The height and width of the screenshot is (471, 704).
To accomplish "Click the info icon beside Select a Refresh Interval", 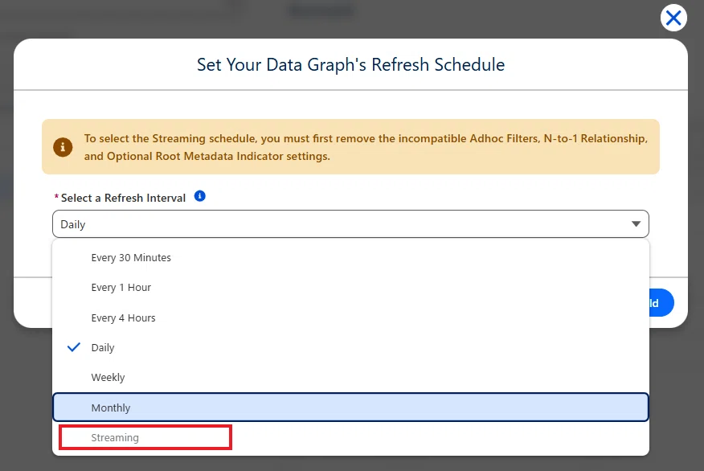I will 200,196.
